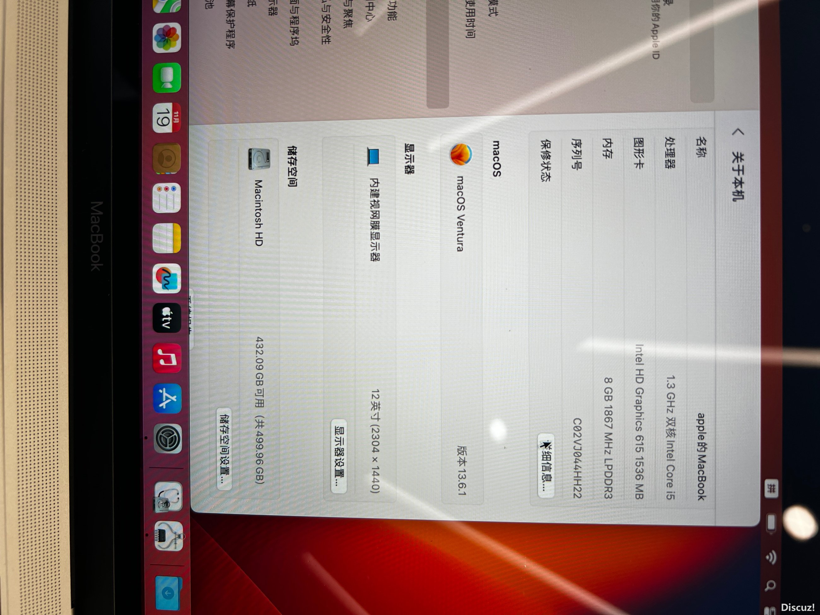Image resolution: width=820 pixels, height=615 pixels.
Task: Click the name field 'apple的MacBook'
Action: (x=701, y=456)
